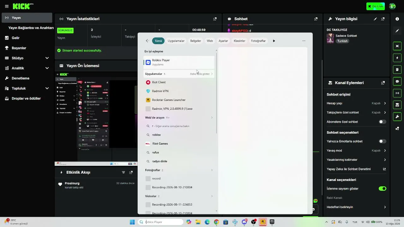Expand Videolar results section

pyautogui.click(x=212, y=196)
